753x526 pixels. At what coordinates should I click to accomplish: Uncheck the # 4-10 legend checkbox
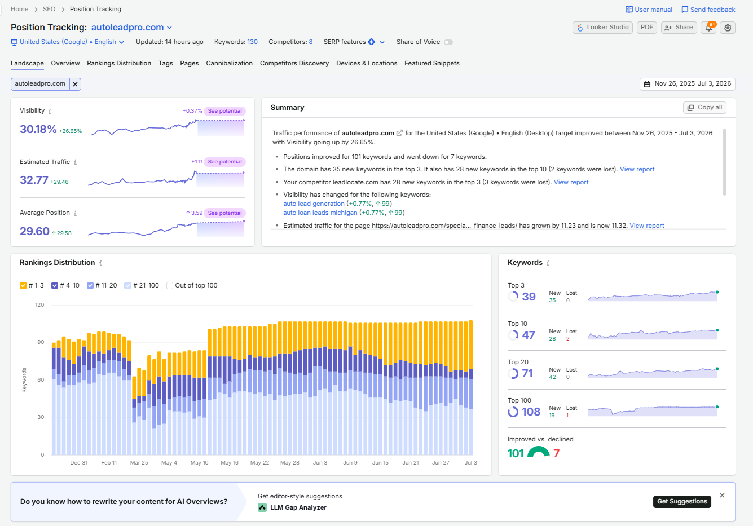click(55, 285)
